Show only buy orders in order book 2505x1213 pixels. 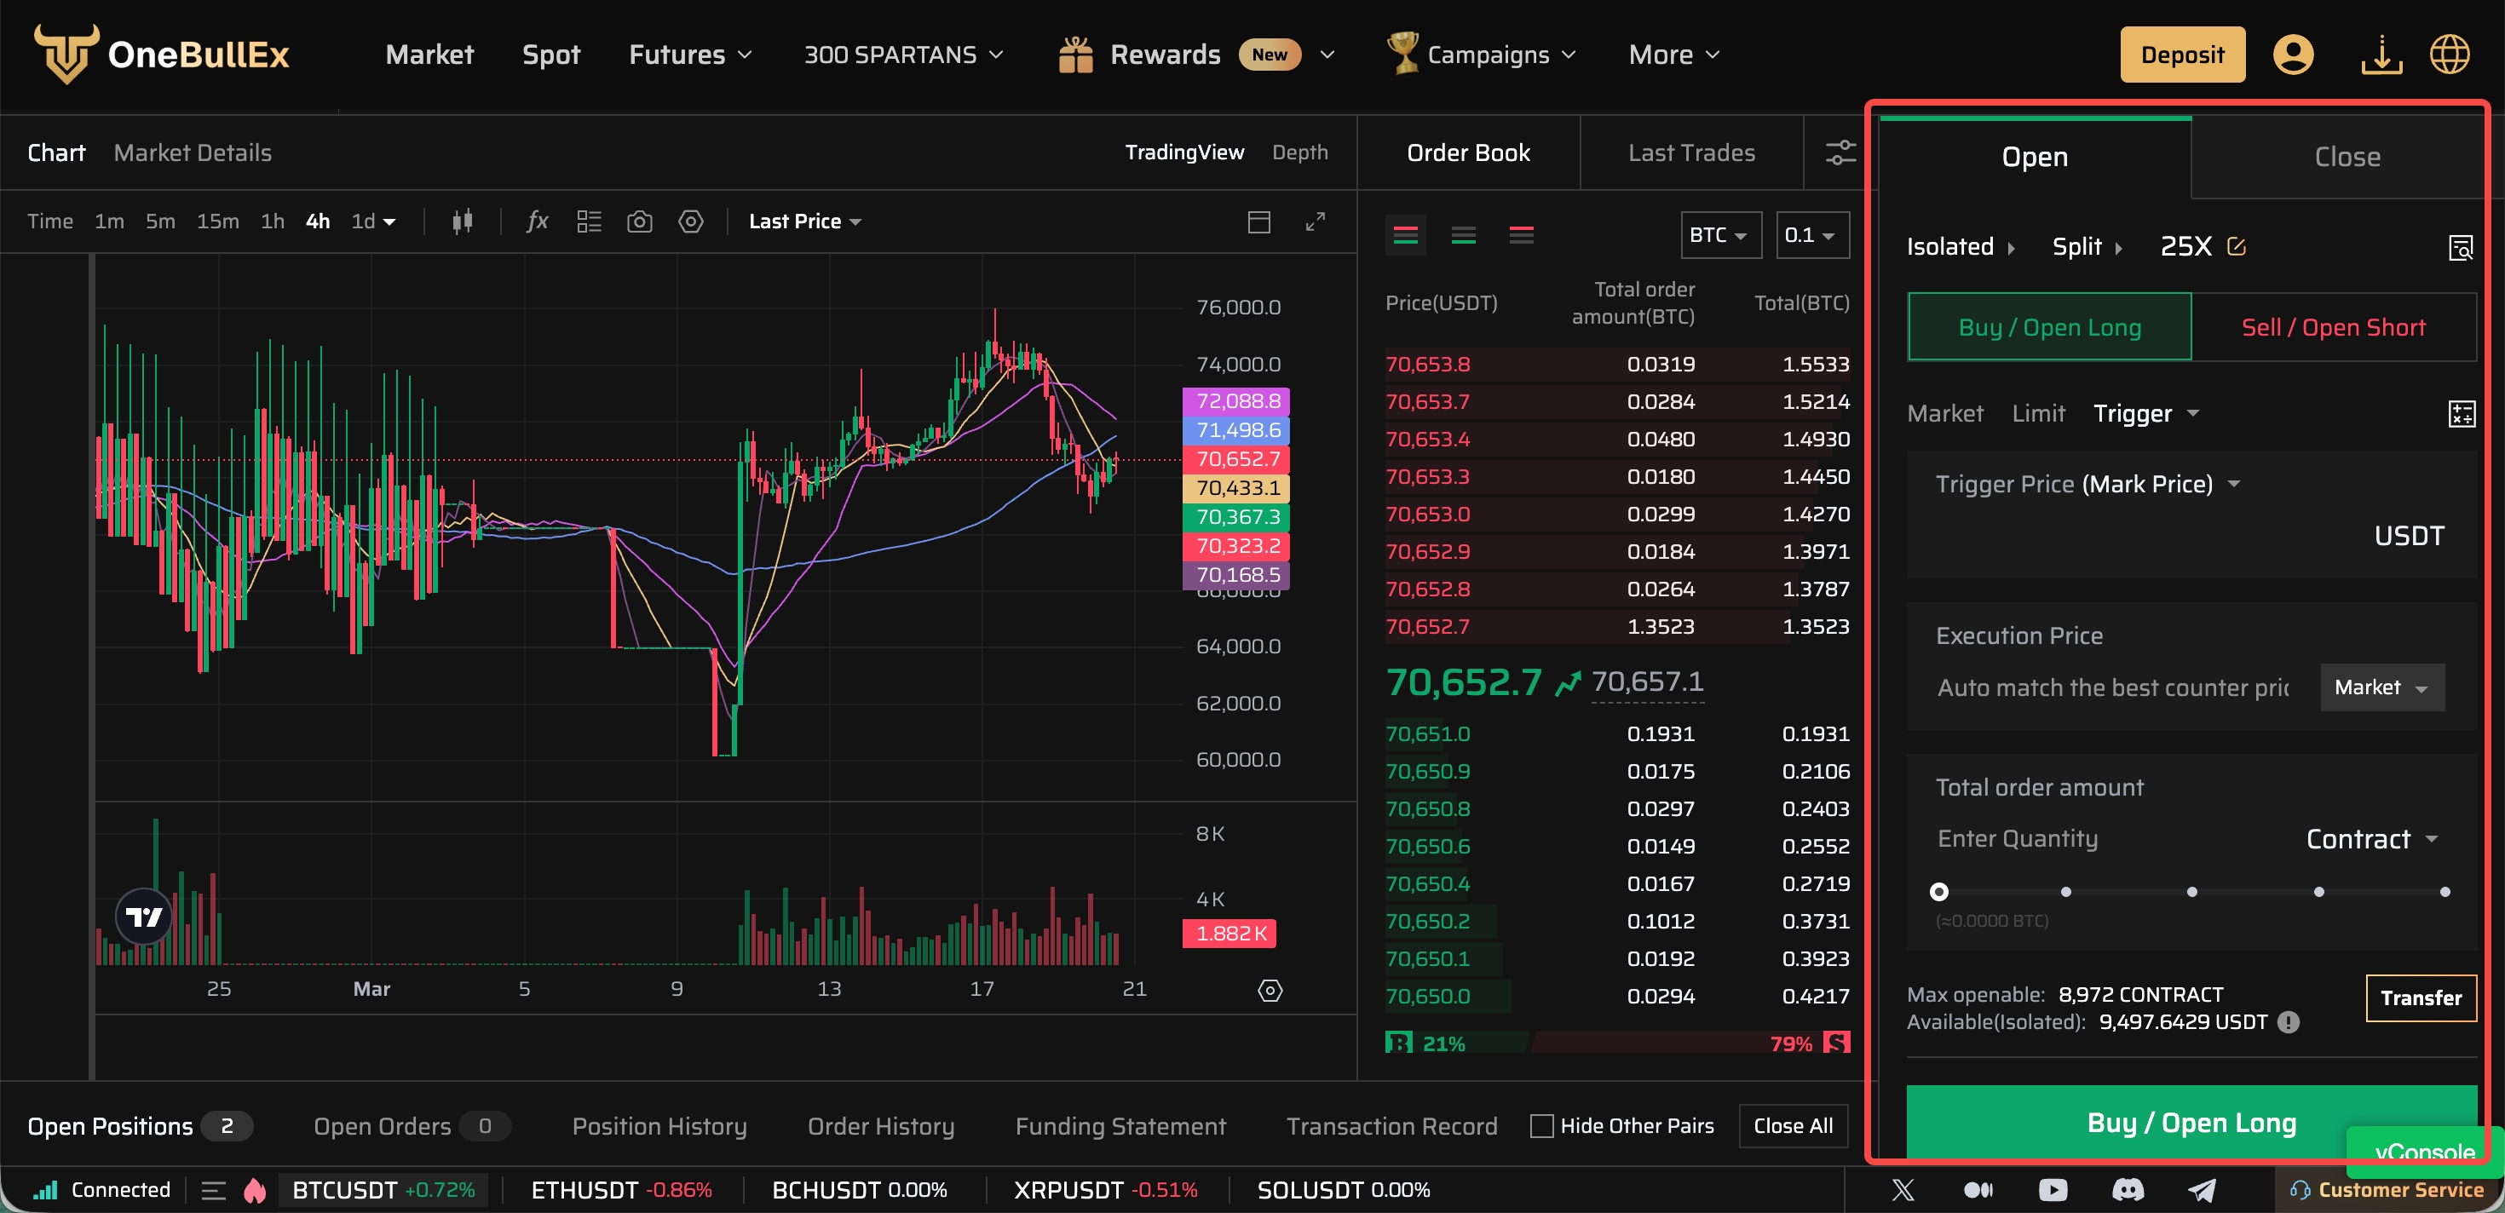click(1463, 235)
